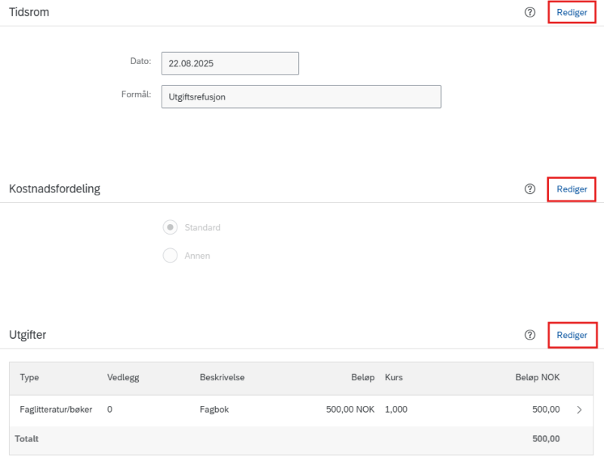Open the Faglitteratur/bøker expense row
The width and height of the screenshot is (604, 470).
301,410
